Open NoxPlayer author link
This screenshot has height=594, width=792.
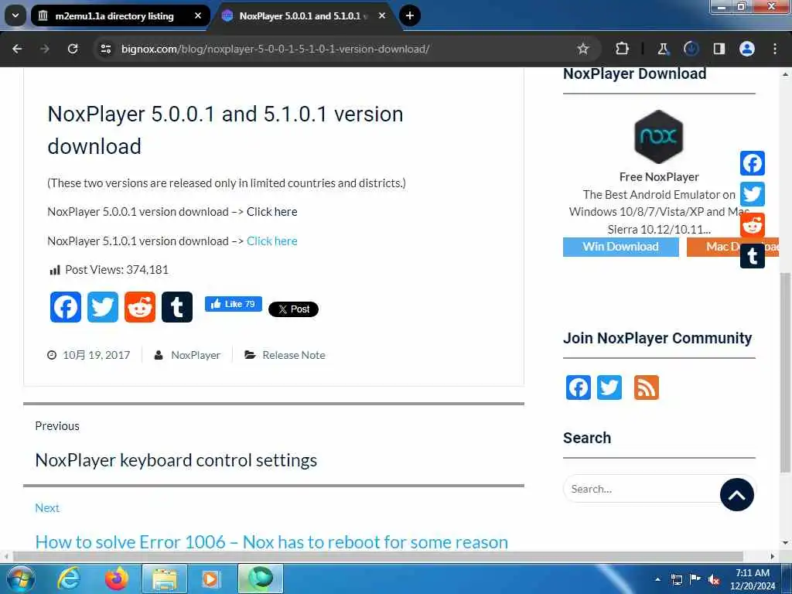pos(196,355)
